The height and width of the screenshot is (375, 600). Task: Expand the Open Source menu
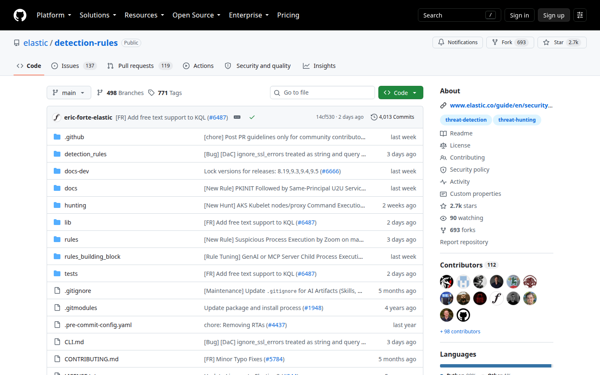point(196,15)
